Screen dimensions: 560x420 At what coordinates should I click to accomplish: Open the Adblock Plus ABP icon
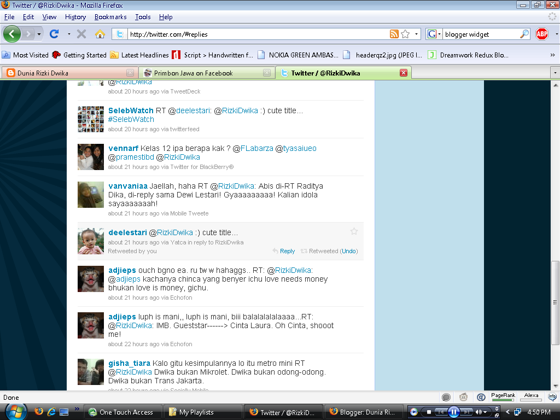pyautogui.click(x=542, y=34)
